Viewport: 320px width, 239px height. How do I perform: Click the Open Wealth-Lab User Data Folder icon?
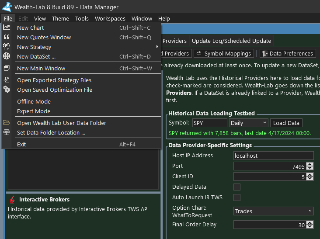point(7,123)
